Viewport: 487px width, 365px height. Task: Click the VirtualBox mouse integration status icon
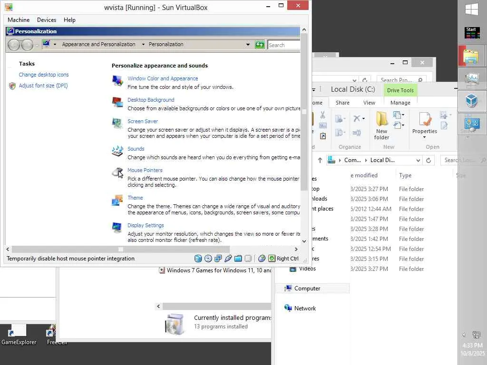[x=262, y=259]
